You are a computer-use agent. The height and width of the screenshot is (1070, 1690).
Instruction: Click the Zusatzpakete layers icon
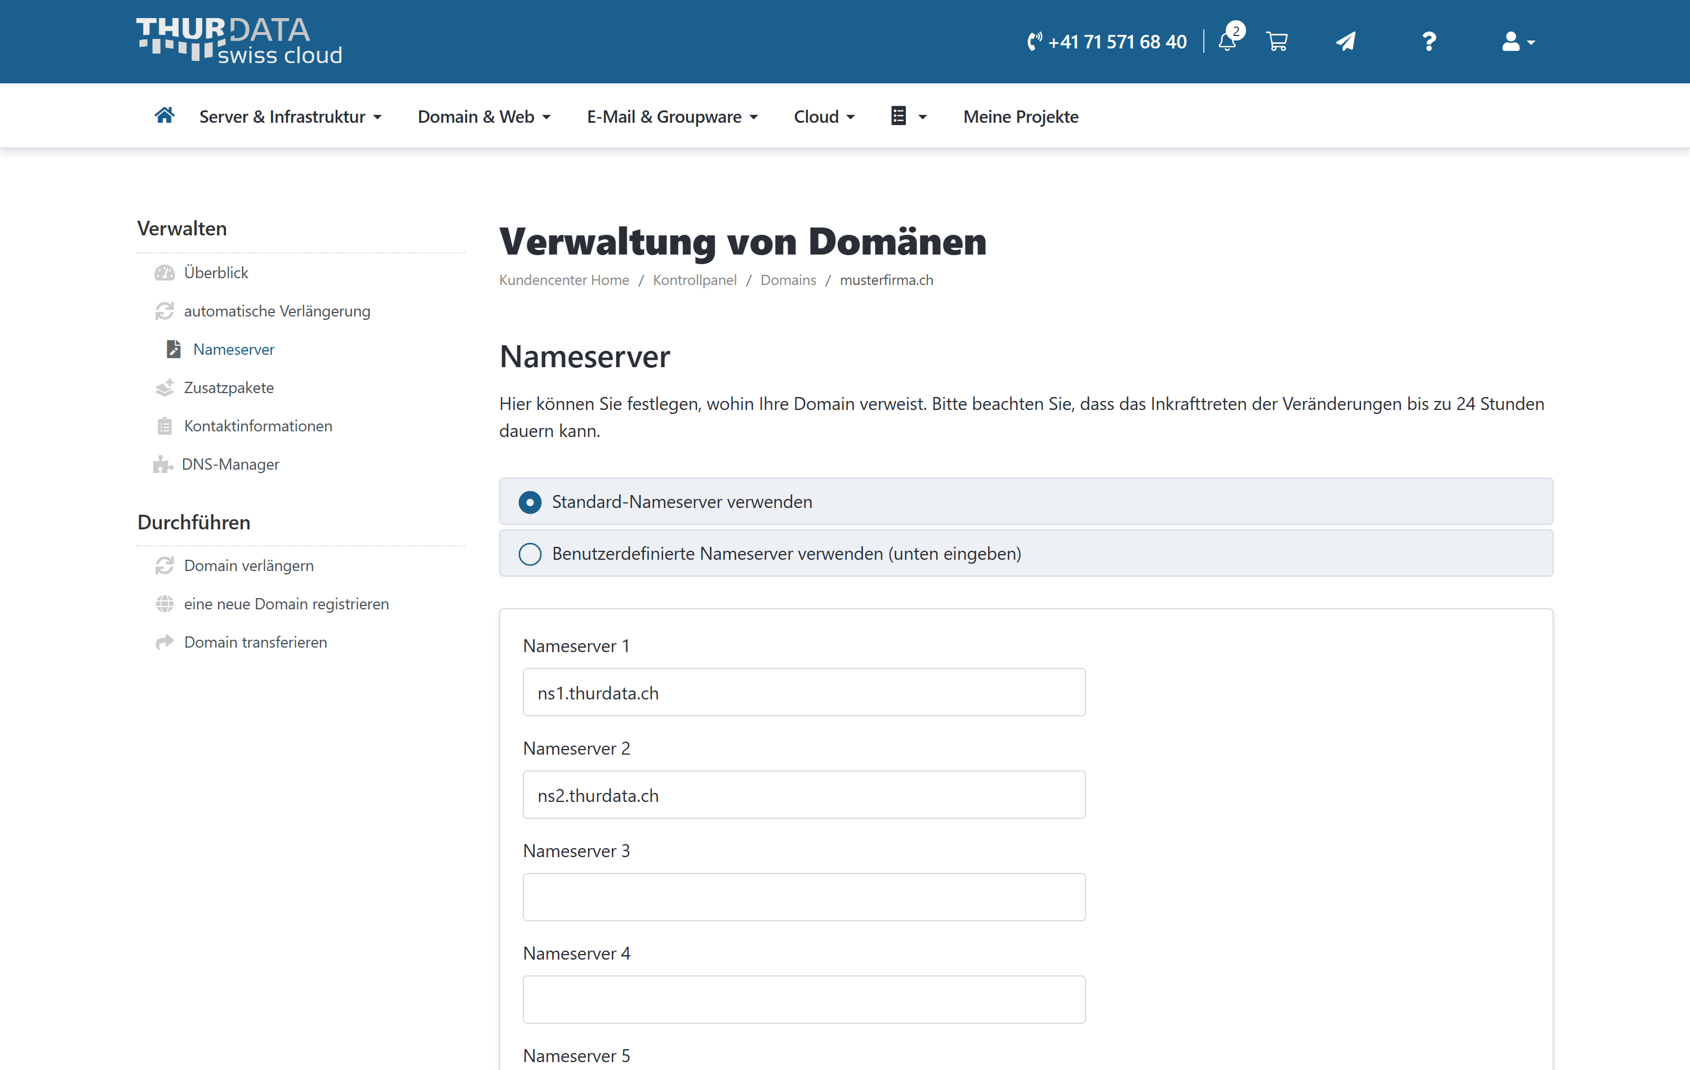click(164, 387)
